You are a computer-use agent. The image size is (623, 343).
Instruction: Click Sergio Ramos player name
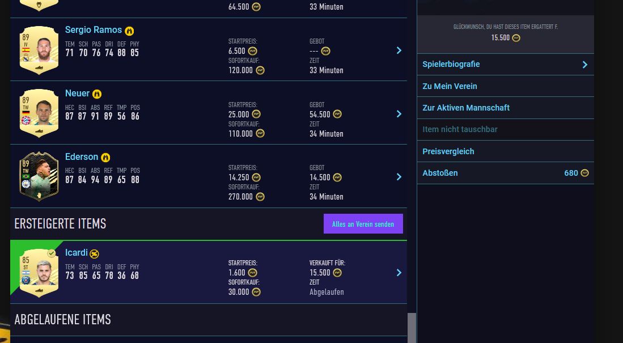coord(94,30)
